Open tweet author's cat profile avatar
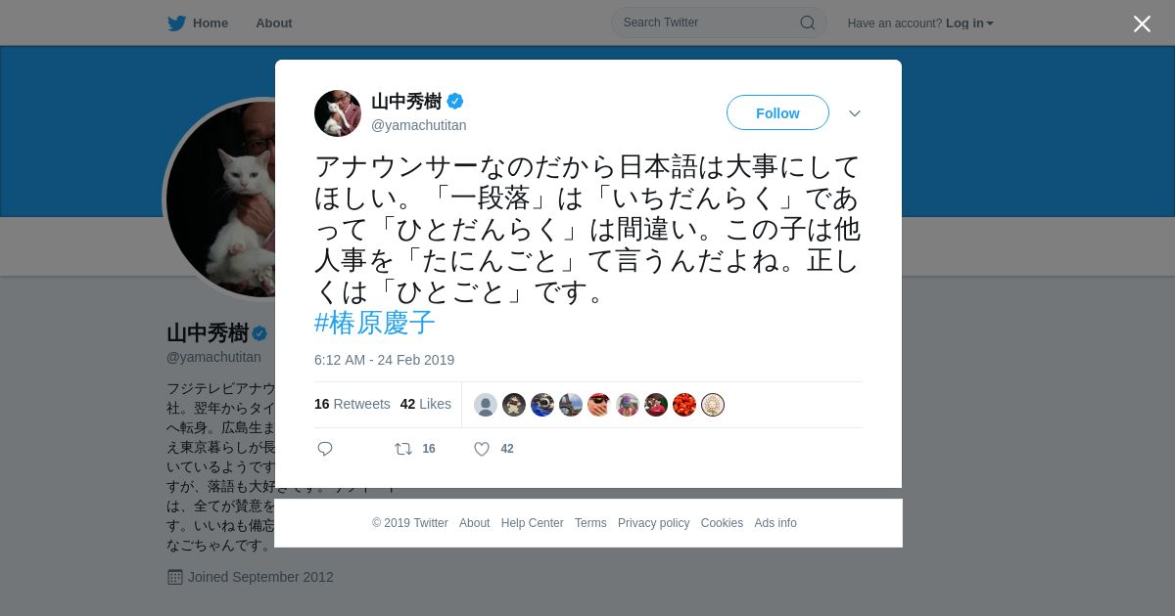 338,113
